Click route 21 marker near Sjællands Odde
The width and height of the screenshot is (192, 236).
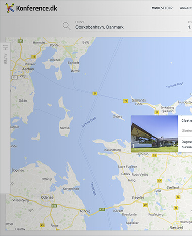tap(125, 101)
